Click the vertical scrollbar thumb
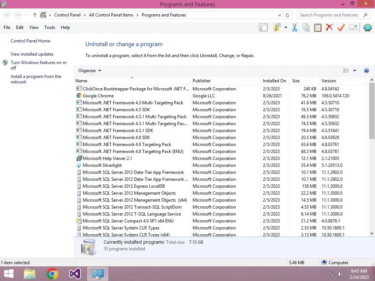 tap(372, 111)
